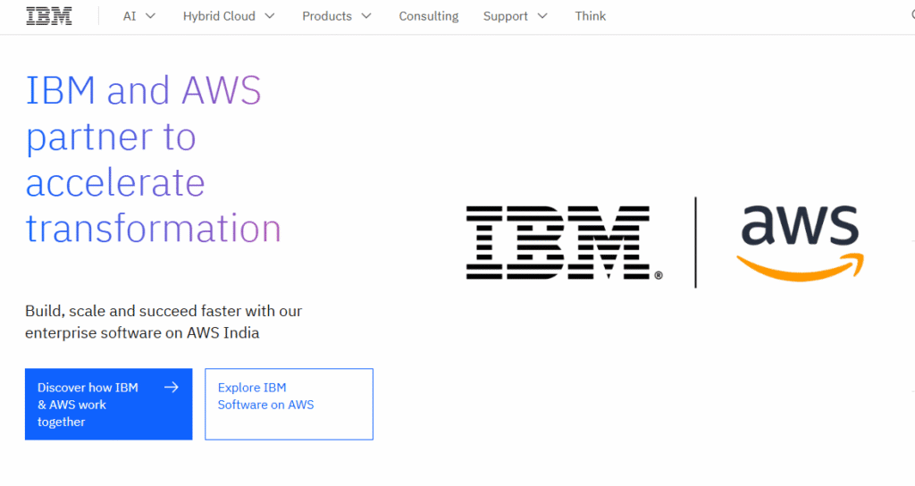Click the AWS logo in the banner
Screen dimensions: 915x486
coord(800,243)
